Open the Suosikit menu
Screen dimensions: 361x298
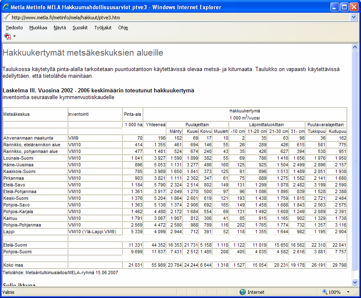click(80, 28)
